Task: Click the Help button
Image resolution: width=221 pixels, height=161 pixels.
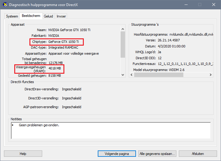Action: click(x=23, y=154)
